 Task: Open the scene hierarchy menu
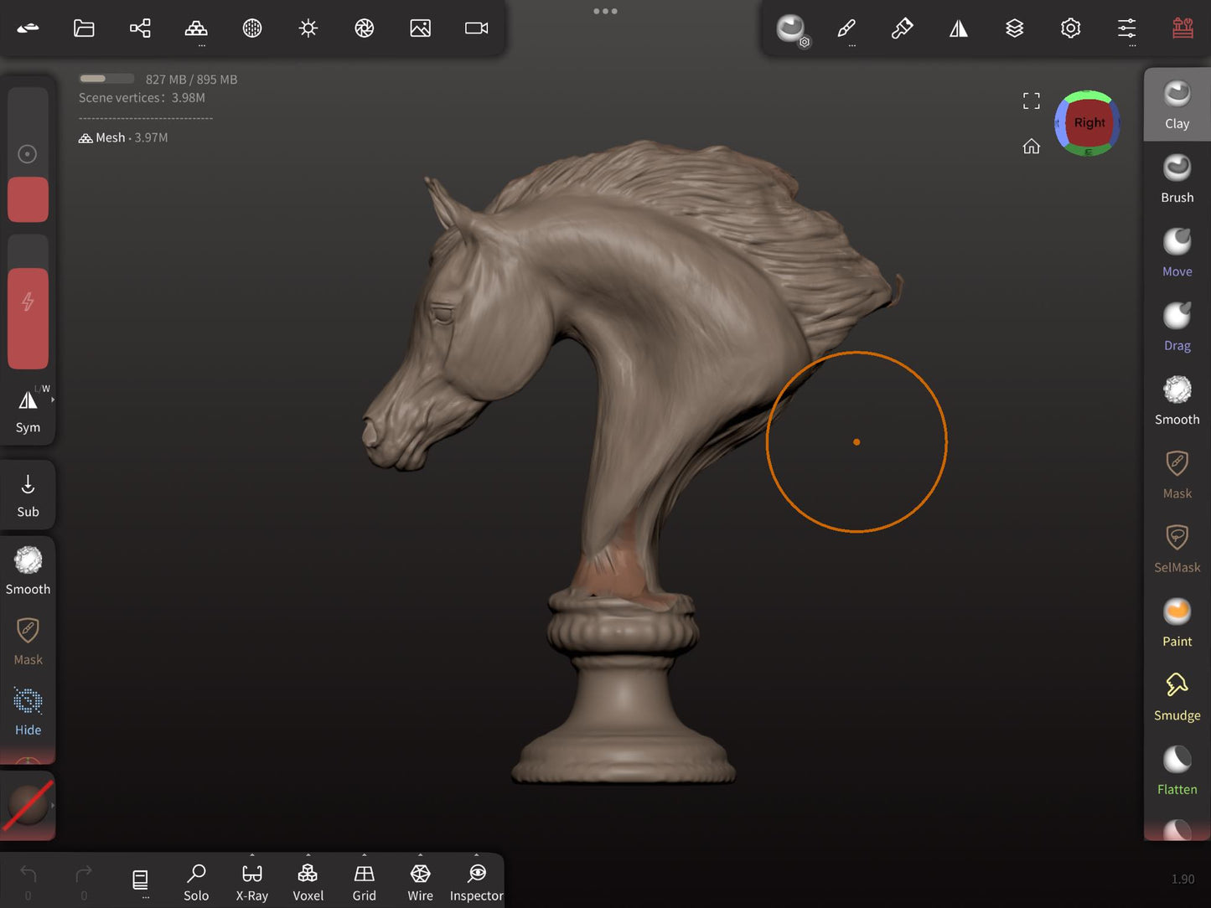[140, 28]
